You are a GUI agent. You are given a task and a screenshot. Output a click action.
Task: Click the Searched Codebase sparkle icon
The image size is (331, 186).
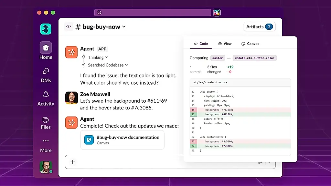click(x=84, y=65)
